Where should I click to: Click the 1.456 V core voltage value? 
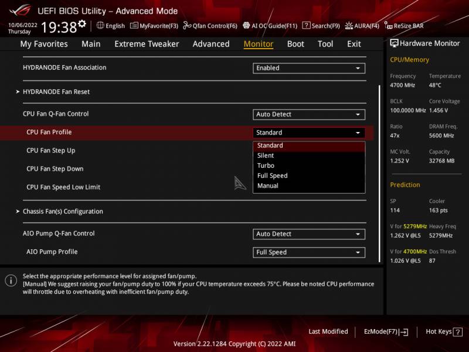point(439,110)
